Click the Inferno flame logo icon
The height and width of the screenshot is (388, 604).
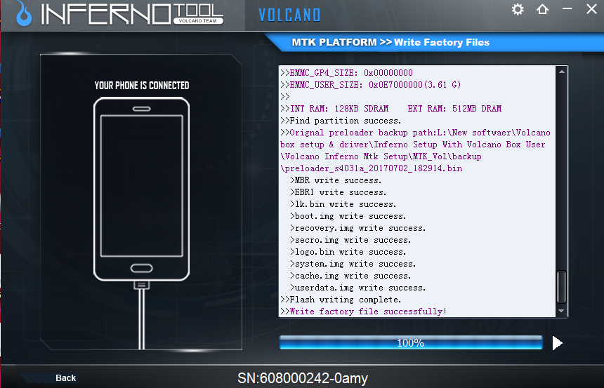tap(23, 13)
